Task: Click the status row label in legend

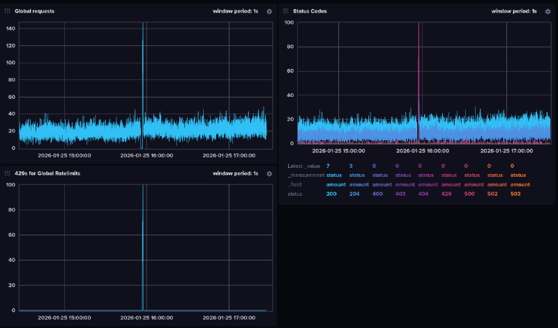Action: point(294,194)
